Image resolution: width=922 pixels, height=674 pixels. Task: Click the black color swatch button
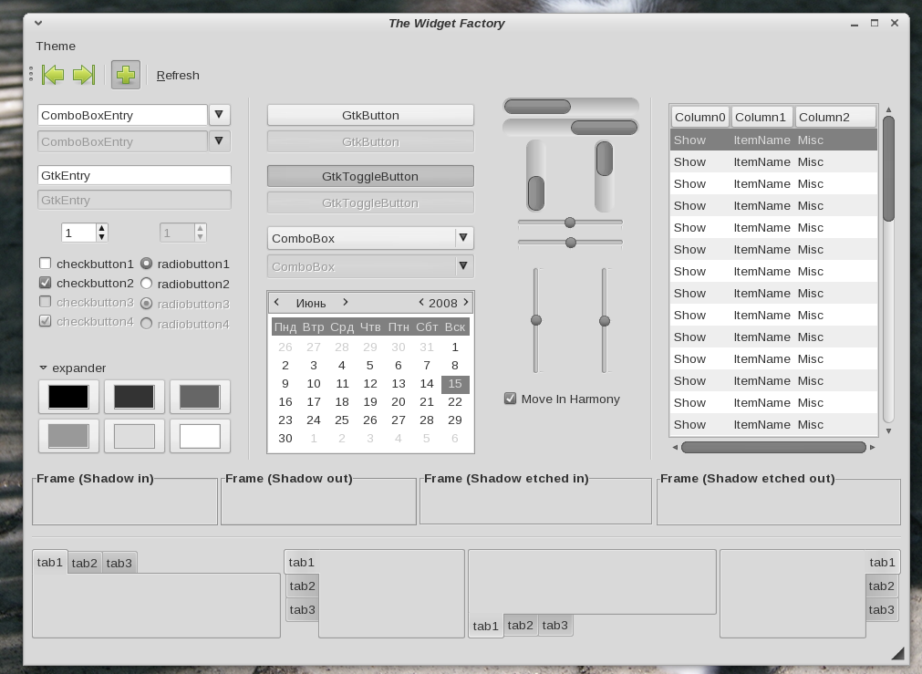click(68, 397)
